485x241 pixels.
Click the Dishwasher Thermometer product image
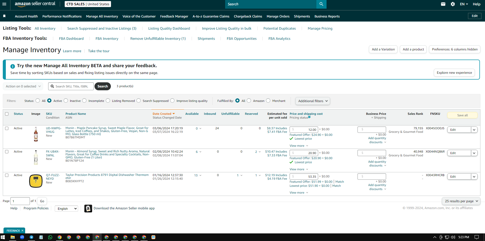click(x=36, y=181)
